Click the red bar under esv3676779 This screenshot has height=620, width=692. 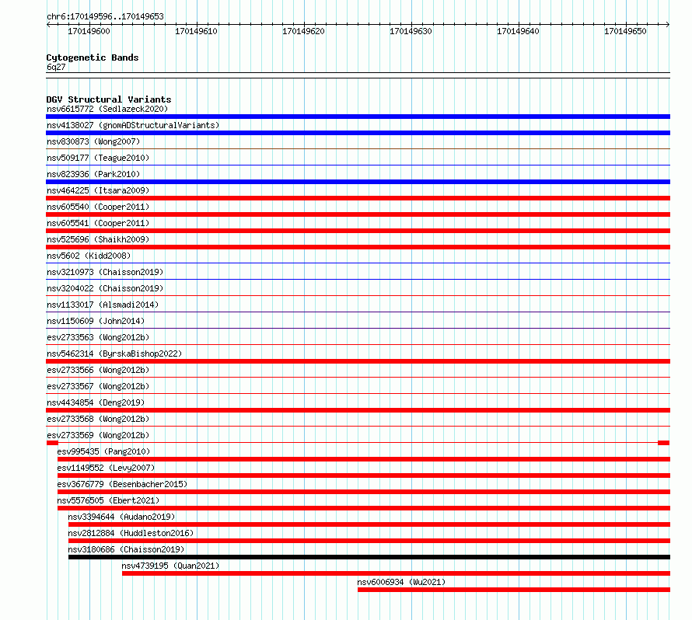click(364, 492)
